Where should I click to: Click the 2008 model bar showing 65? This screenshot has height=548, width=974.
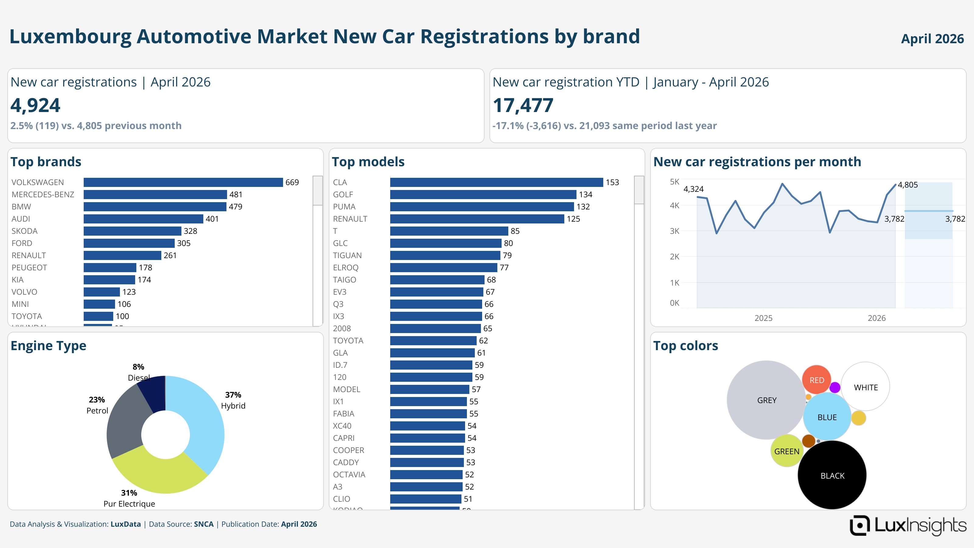[435, 328]
